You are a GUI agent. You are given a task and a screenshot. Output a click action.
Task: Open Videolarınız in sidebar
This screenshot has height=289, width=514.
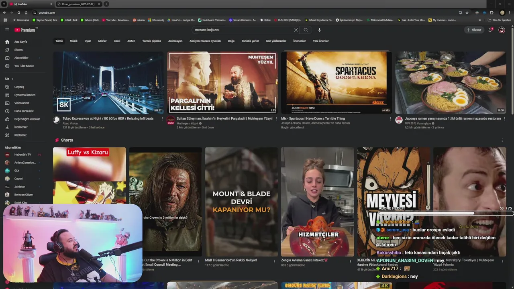pyautogui.click(x=22, y=103)
